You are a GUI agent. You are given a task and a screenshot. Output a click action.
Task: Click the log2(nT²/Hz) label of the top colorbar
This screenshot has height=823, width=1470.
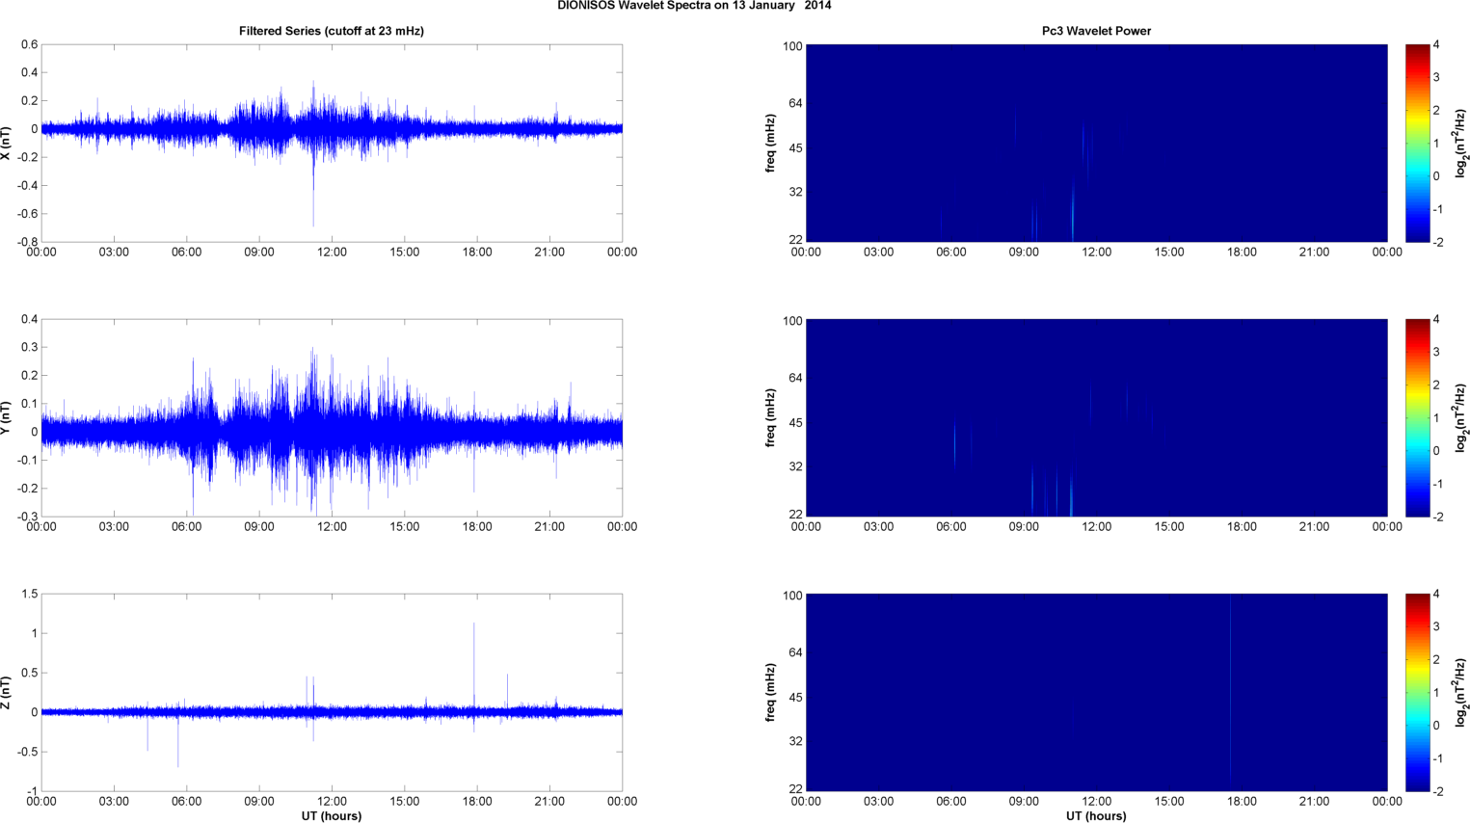pyautogui.click(x=1461, y=143)
